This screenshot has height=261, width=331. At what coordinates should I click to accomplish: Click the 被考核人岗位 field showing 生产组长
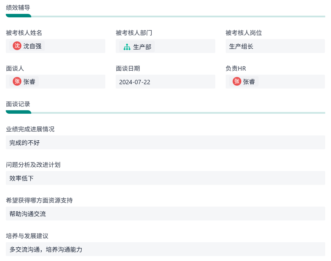pyautogui.click(x=275, y=46)
